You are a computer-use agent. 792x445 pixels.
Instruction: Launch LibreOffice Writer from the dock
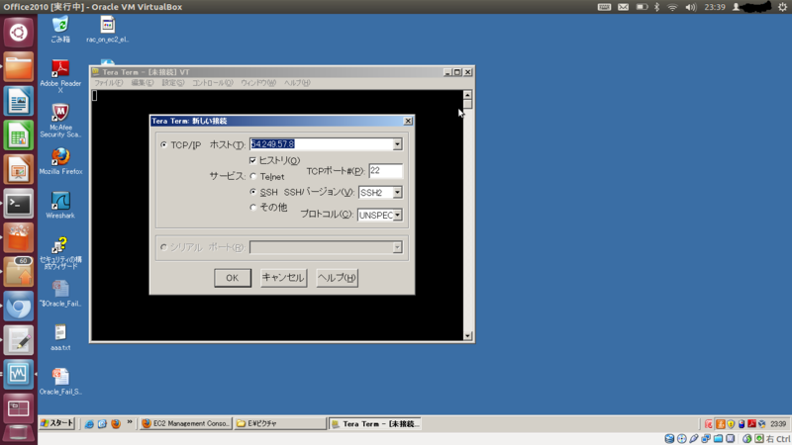[18, 101]
